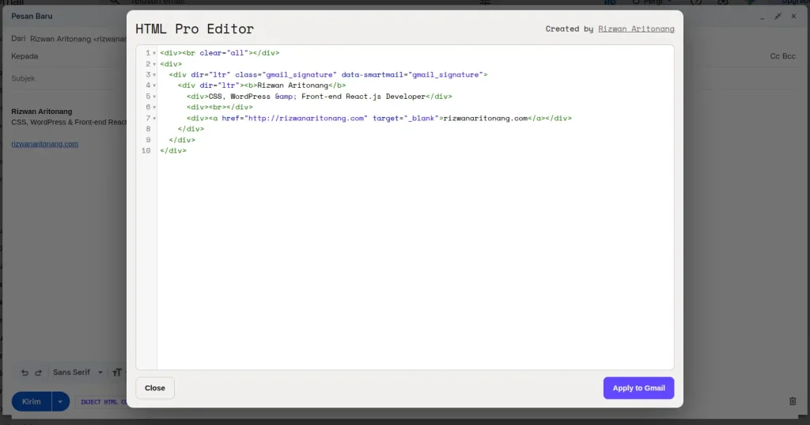Collapse the code block at line 1
This screenshot has height=425, width=810.
154,53
